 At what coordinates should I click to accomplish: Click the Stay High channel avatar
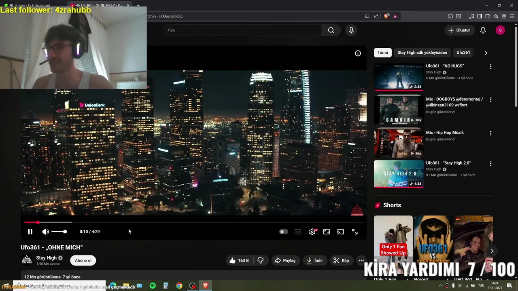(x=27, y=260)
